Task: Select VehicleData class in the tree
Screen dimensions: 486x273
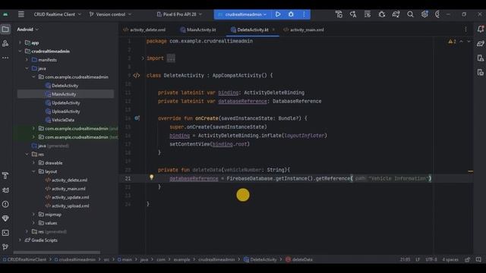Action: (x=60, y=120)
